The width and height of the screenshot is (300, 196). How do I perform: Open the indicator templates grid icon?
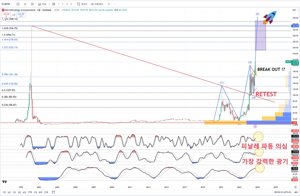pyautogui.click(x=53, y=4)
